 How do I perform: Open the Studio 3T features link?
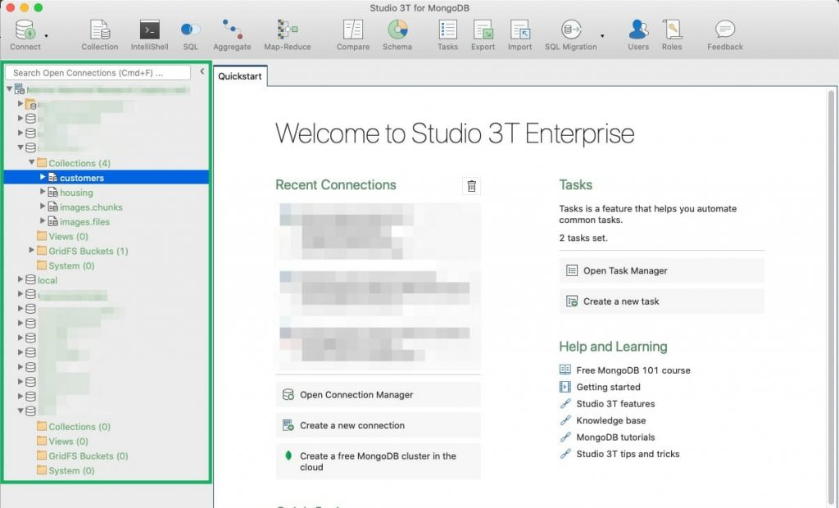[x=615, y=404]
